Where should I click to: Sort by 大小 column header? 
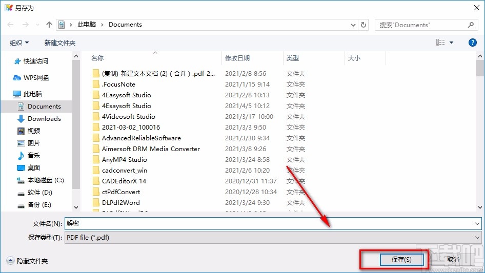[354, 58]
